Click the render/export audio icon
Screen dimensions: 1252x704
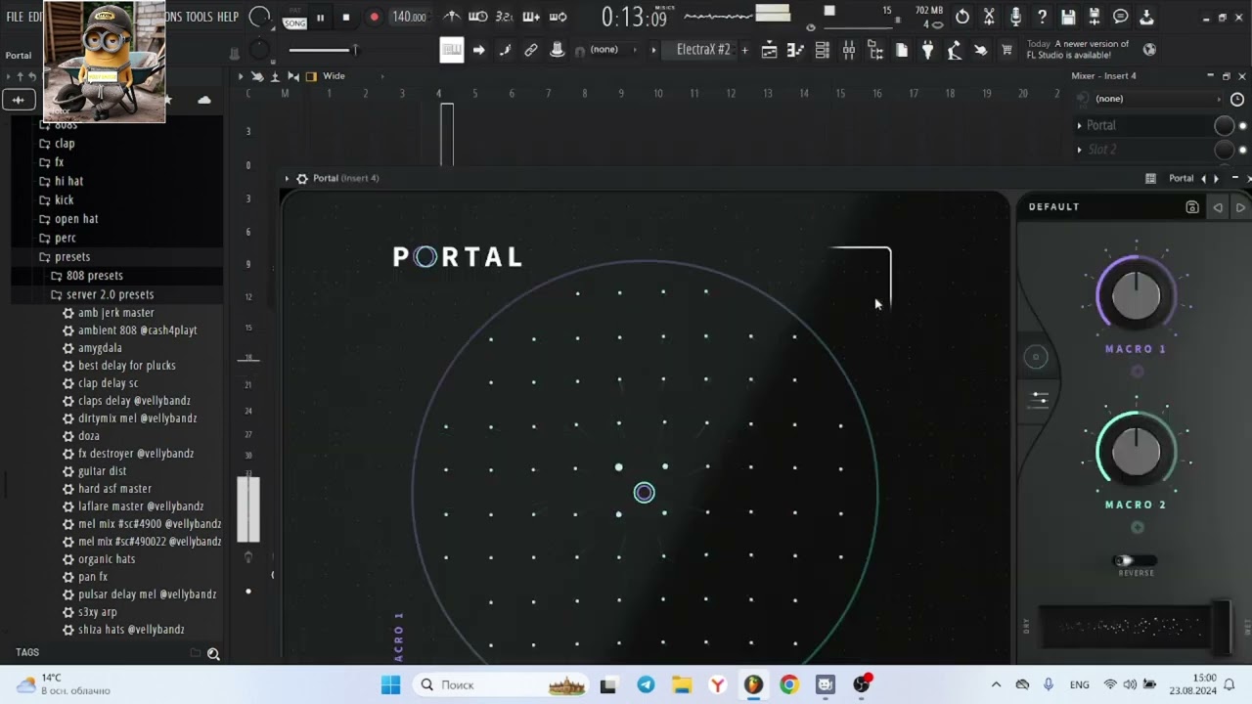(x=1095, y=17)
